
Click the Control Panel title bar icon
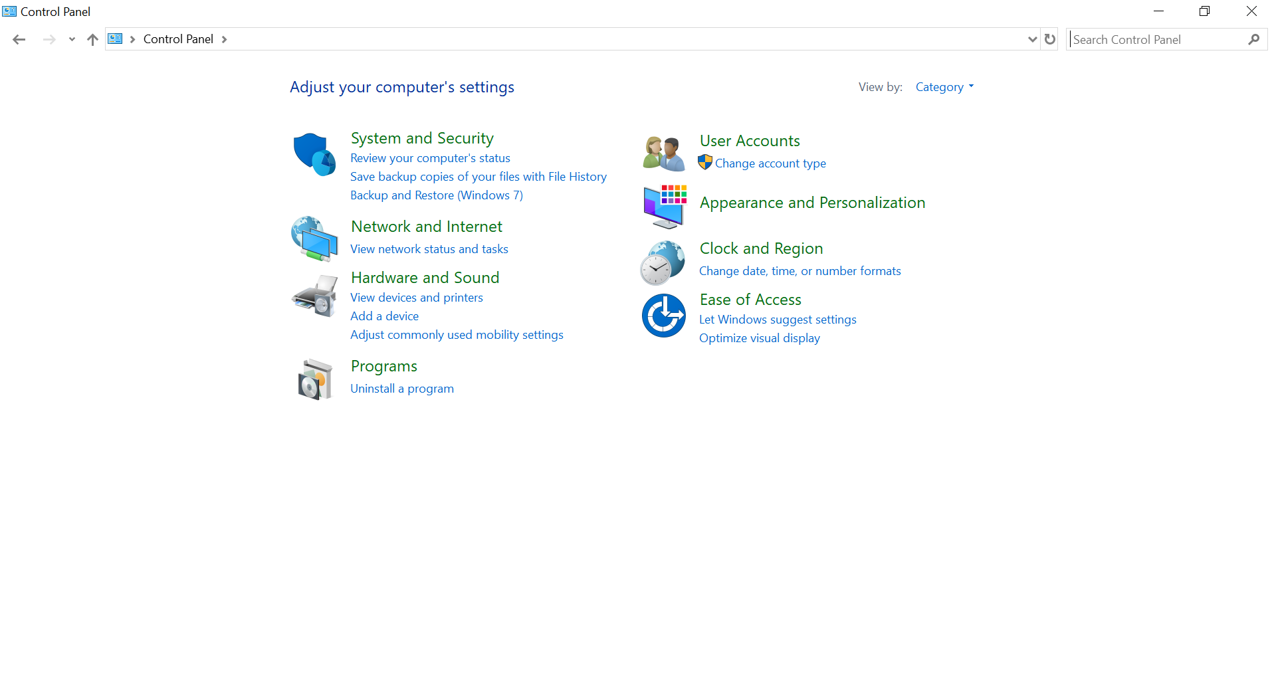coord(9,11)
